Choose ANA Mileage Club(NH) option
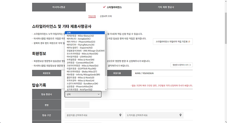 tap(85, 51)
